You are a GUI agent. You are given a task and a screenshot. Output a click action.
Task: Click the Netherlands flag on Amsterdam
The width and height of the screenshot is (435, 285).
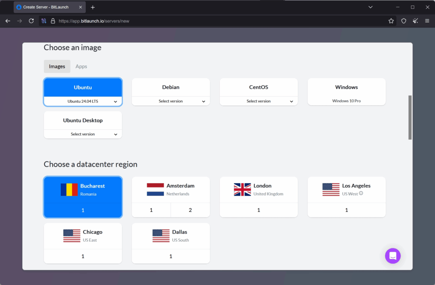[155, 189]
